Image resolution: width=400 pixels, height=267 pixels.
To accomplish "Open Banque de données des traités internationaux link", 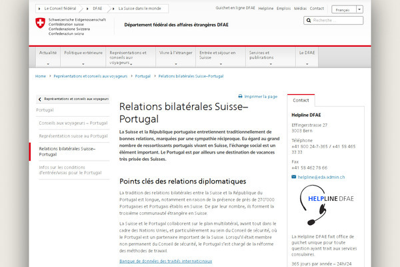I will (x=165, y=260).
